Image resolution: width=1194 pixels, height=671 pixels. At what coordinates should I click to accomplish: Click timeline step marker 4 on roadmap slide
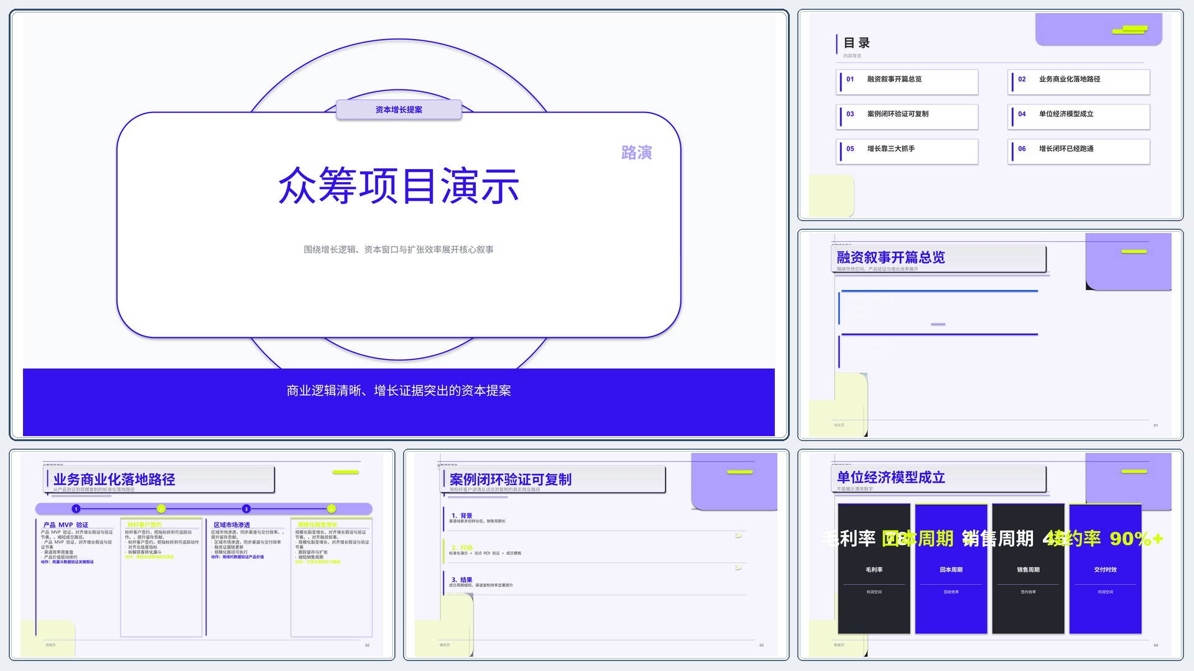click(x=331, y=509)
